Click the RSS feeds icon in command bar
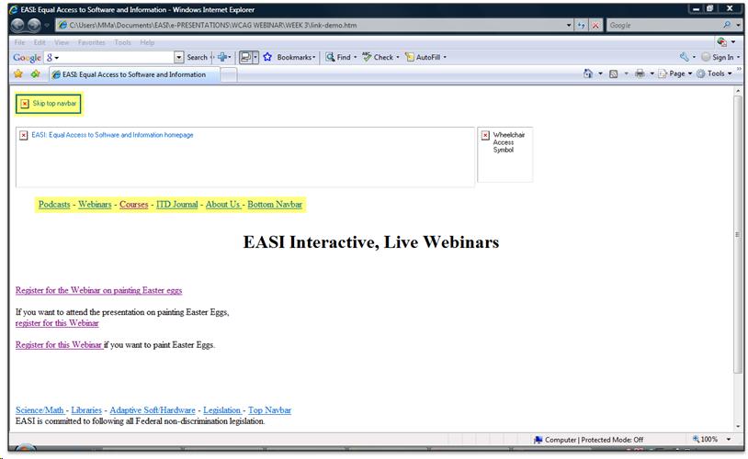 614,73
